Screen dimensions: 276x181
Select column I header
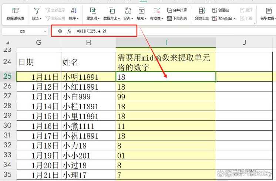pos(166,42)
